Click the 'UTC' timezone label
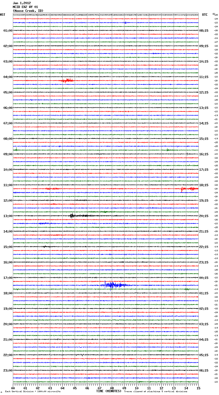Screen dimensions: 219x395 pos(205,15)
